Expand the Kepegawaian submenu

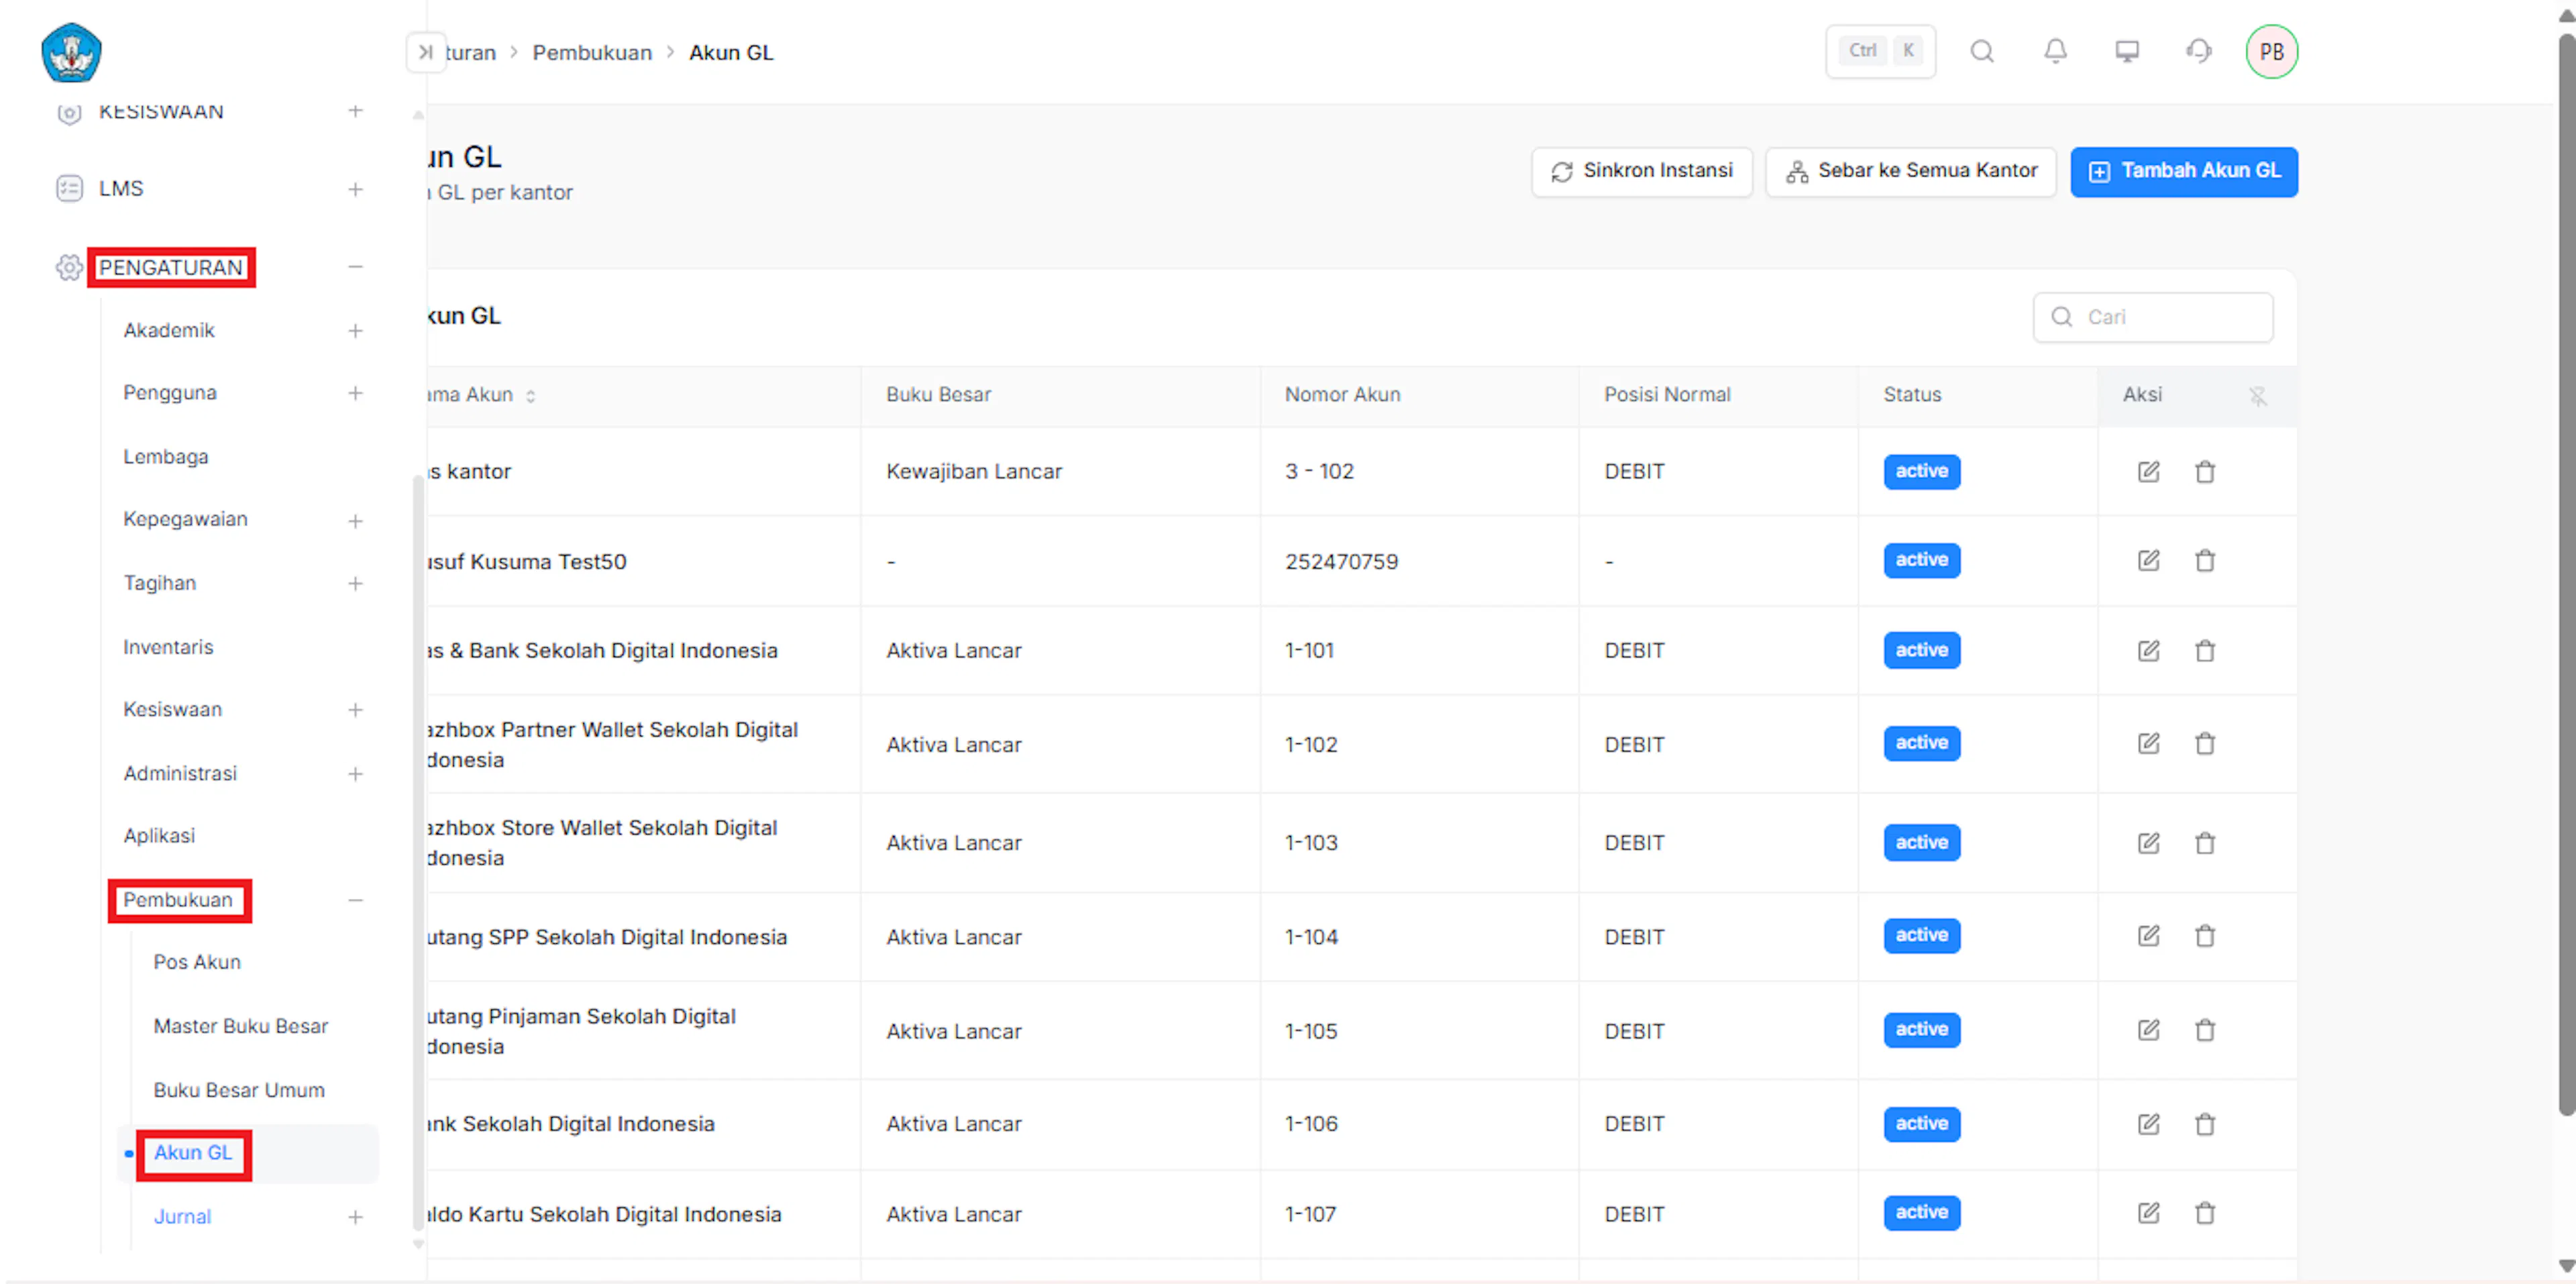pyautogui.click(x=355, y=521)
